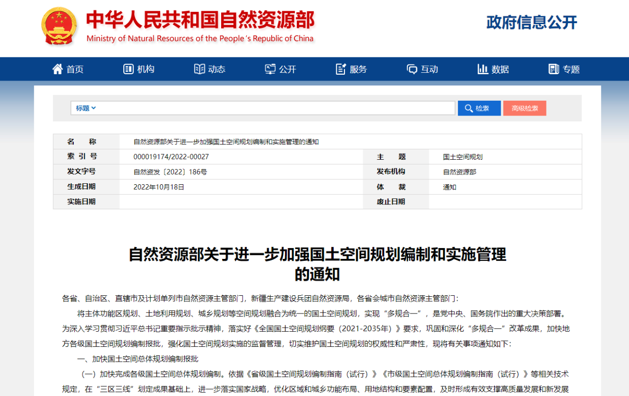Click the home icon in navigation bar
Viewport: 629px width, 396px height.
[x=57, y=69]
